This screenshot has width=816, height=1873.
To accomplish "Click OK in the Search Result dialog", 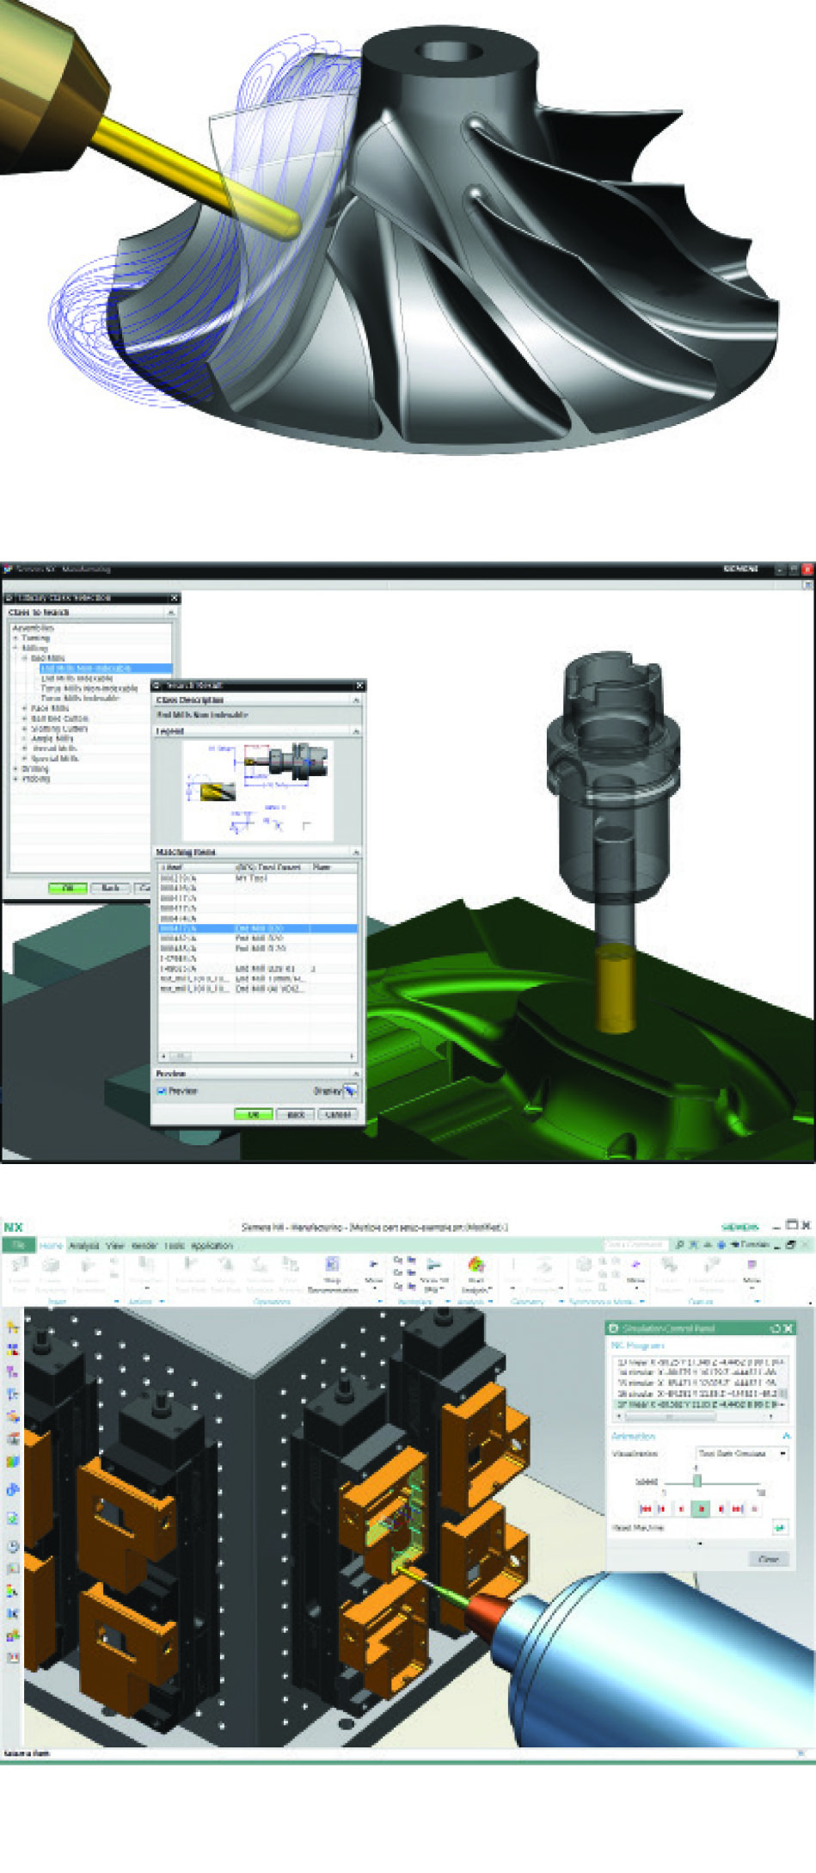I will coord(253,1114).
